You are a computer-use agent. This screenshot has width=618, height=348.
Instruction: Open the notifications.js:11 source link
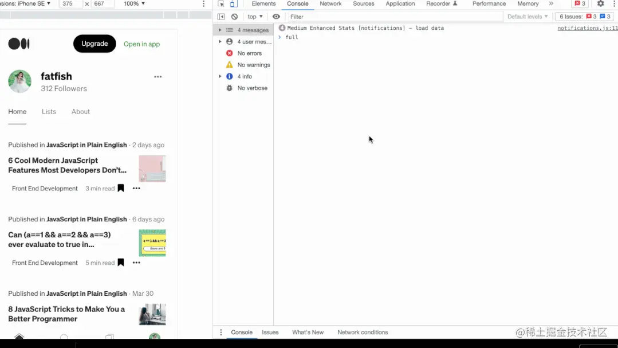pyautogui.click(x=585, y=28)
